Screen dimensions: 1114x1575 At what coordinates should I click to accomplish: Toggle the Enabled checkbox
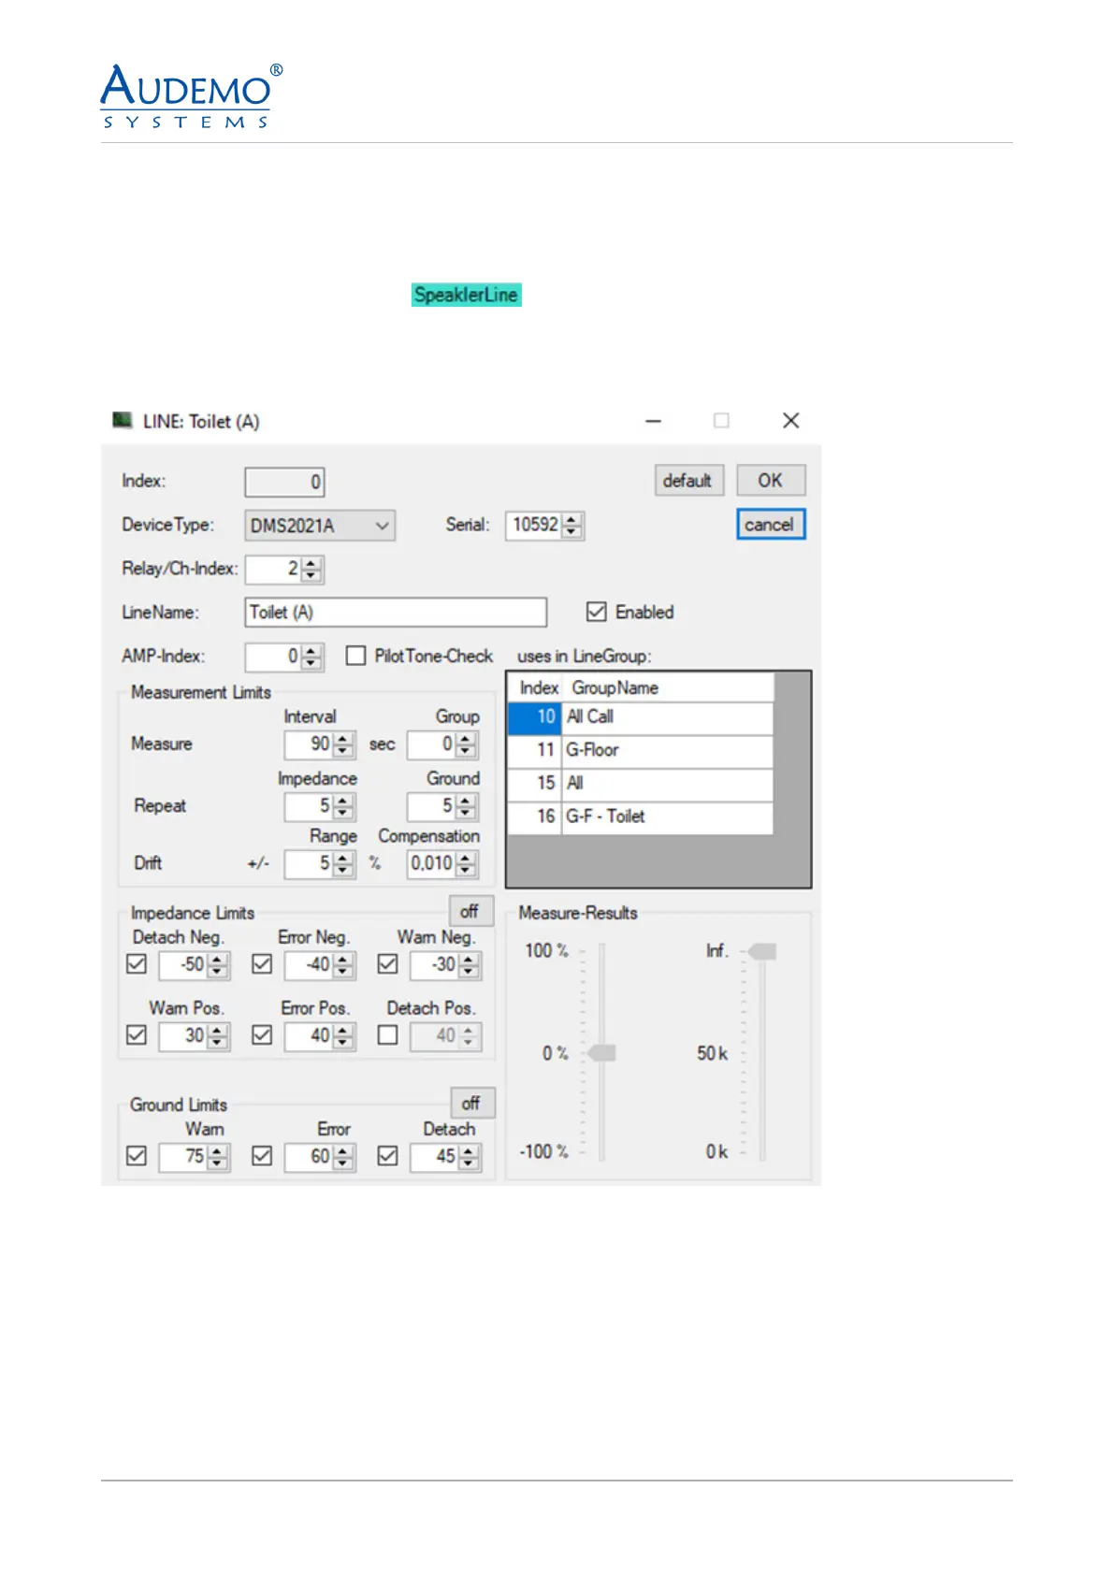coord(596,612)
